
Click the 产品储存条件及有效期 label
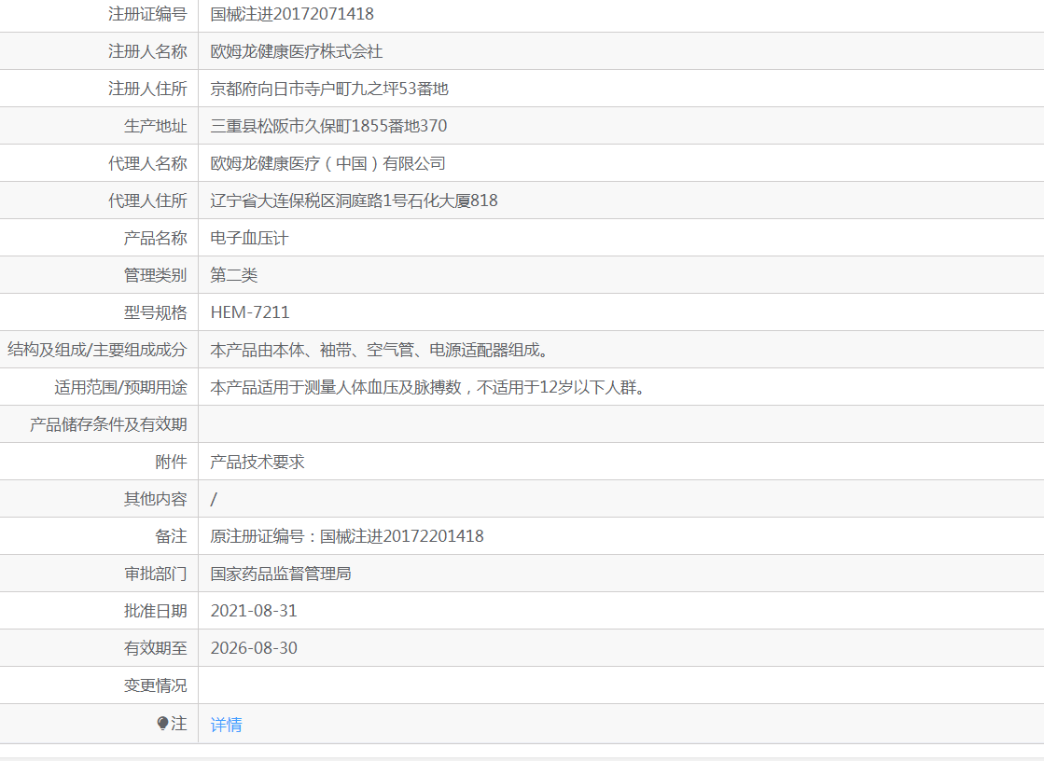108,424
